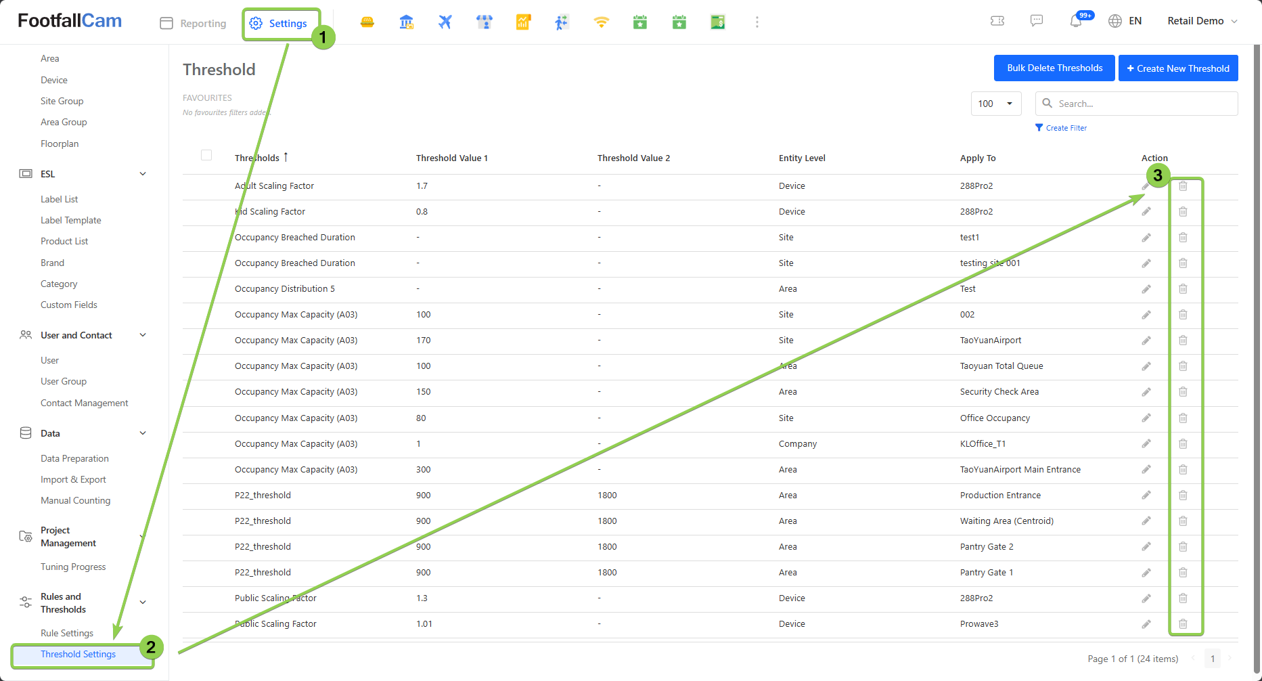Screen dimensions: 1262x681
Task: Open the chat messages icon
Action: coord(1037,21)
